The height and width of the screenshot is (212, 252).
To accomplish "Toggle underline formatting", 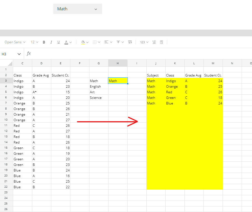I will click(59, 42).
